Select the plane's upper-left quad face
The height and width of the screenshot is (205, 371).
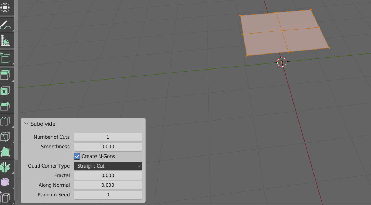tap(261, 23)
